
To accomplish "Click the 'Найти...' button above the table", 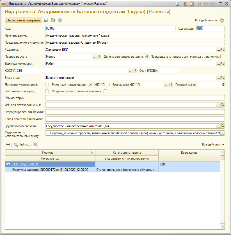I will coord(22,144).
